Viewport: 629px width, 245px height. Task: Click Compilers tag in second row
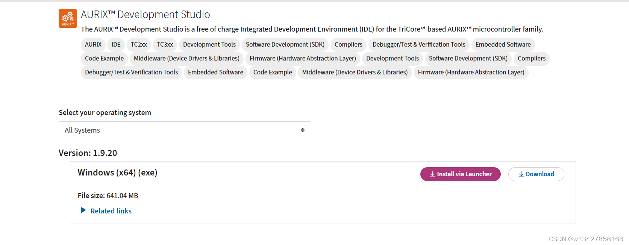click(532, 58)
